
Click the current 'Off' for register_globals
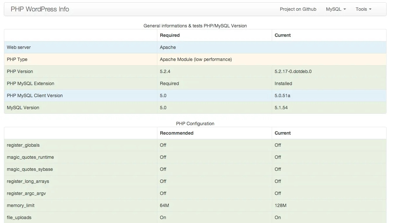click(x=278, y=145)
